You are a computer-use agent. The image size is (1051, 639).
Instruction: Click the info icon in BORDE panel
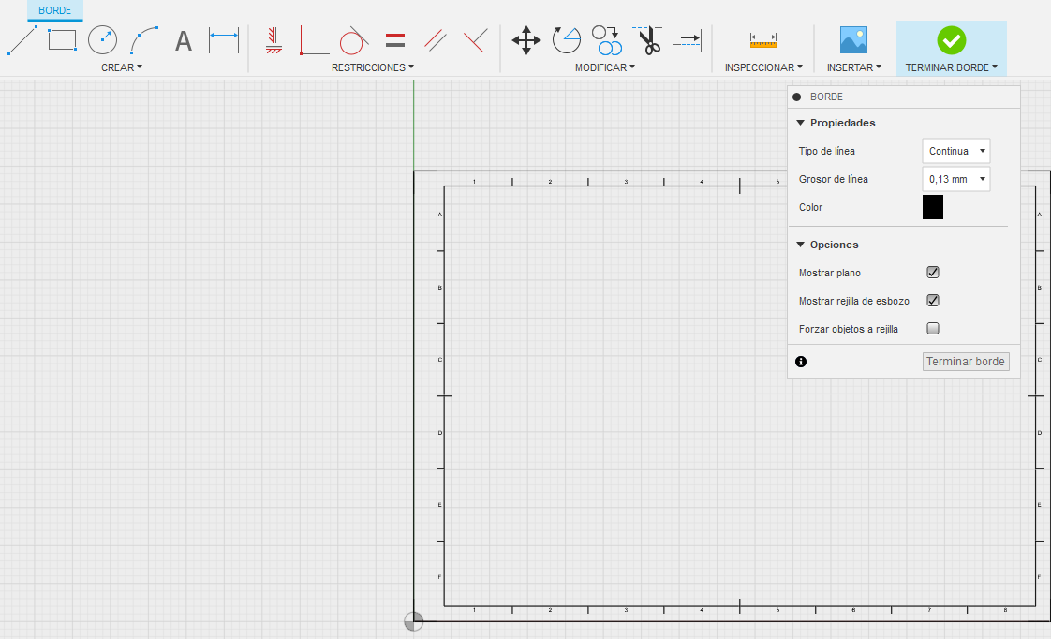(801, 362)
